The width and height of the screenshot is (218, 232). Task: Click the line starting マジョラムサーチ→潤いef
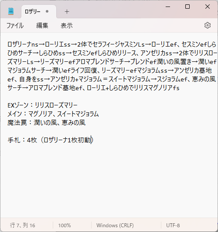point(110,71)
